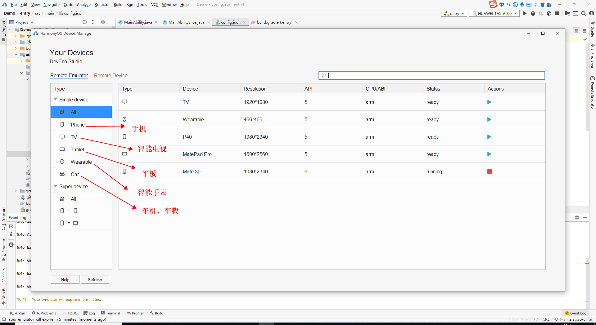Image resolution: width=596 pixels, height=325 pixels.
Task: Switch to build.gradle (entry) editor tab
Action: point(274,22)
